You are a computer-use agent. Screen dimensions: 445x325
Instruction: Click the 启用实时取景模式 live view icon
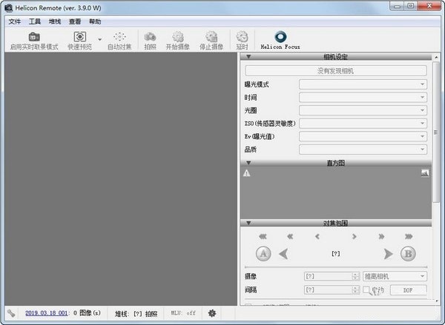coord(33,37)
